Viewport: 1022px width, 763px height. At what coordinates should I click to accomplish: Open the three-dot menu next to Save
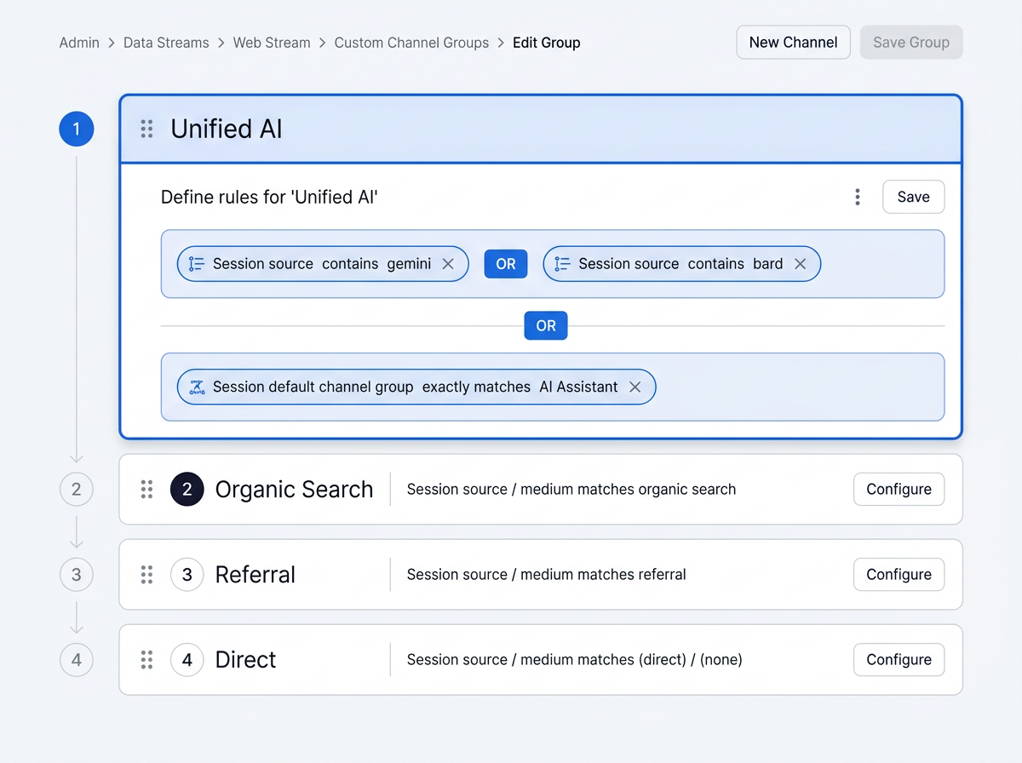click(x=857, y=197)
